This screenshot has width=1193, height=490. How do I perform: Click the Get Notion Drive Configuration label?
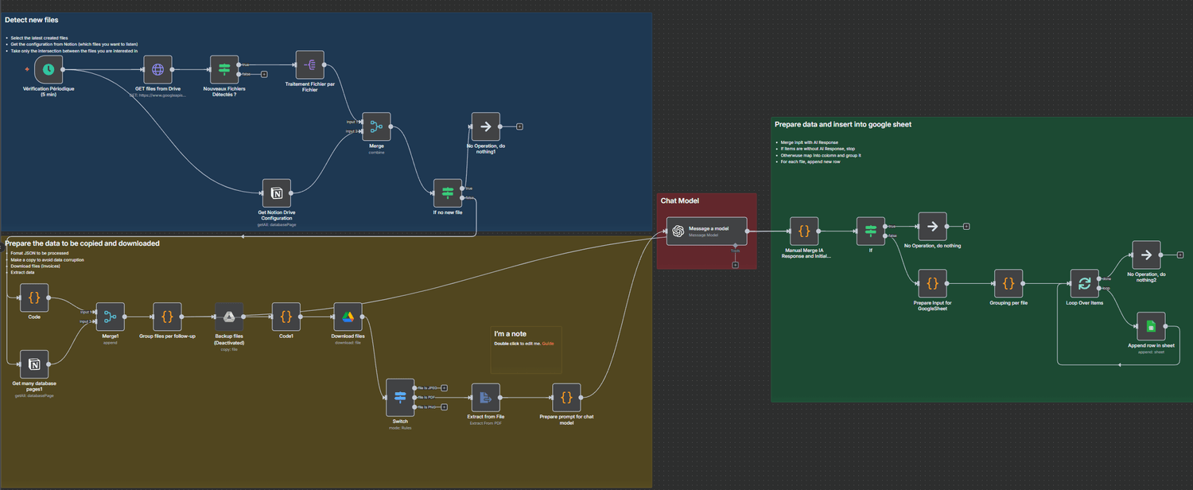tap(277, 216)
